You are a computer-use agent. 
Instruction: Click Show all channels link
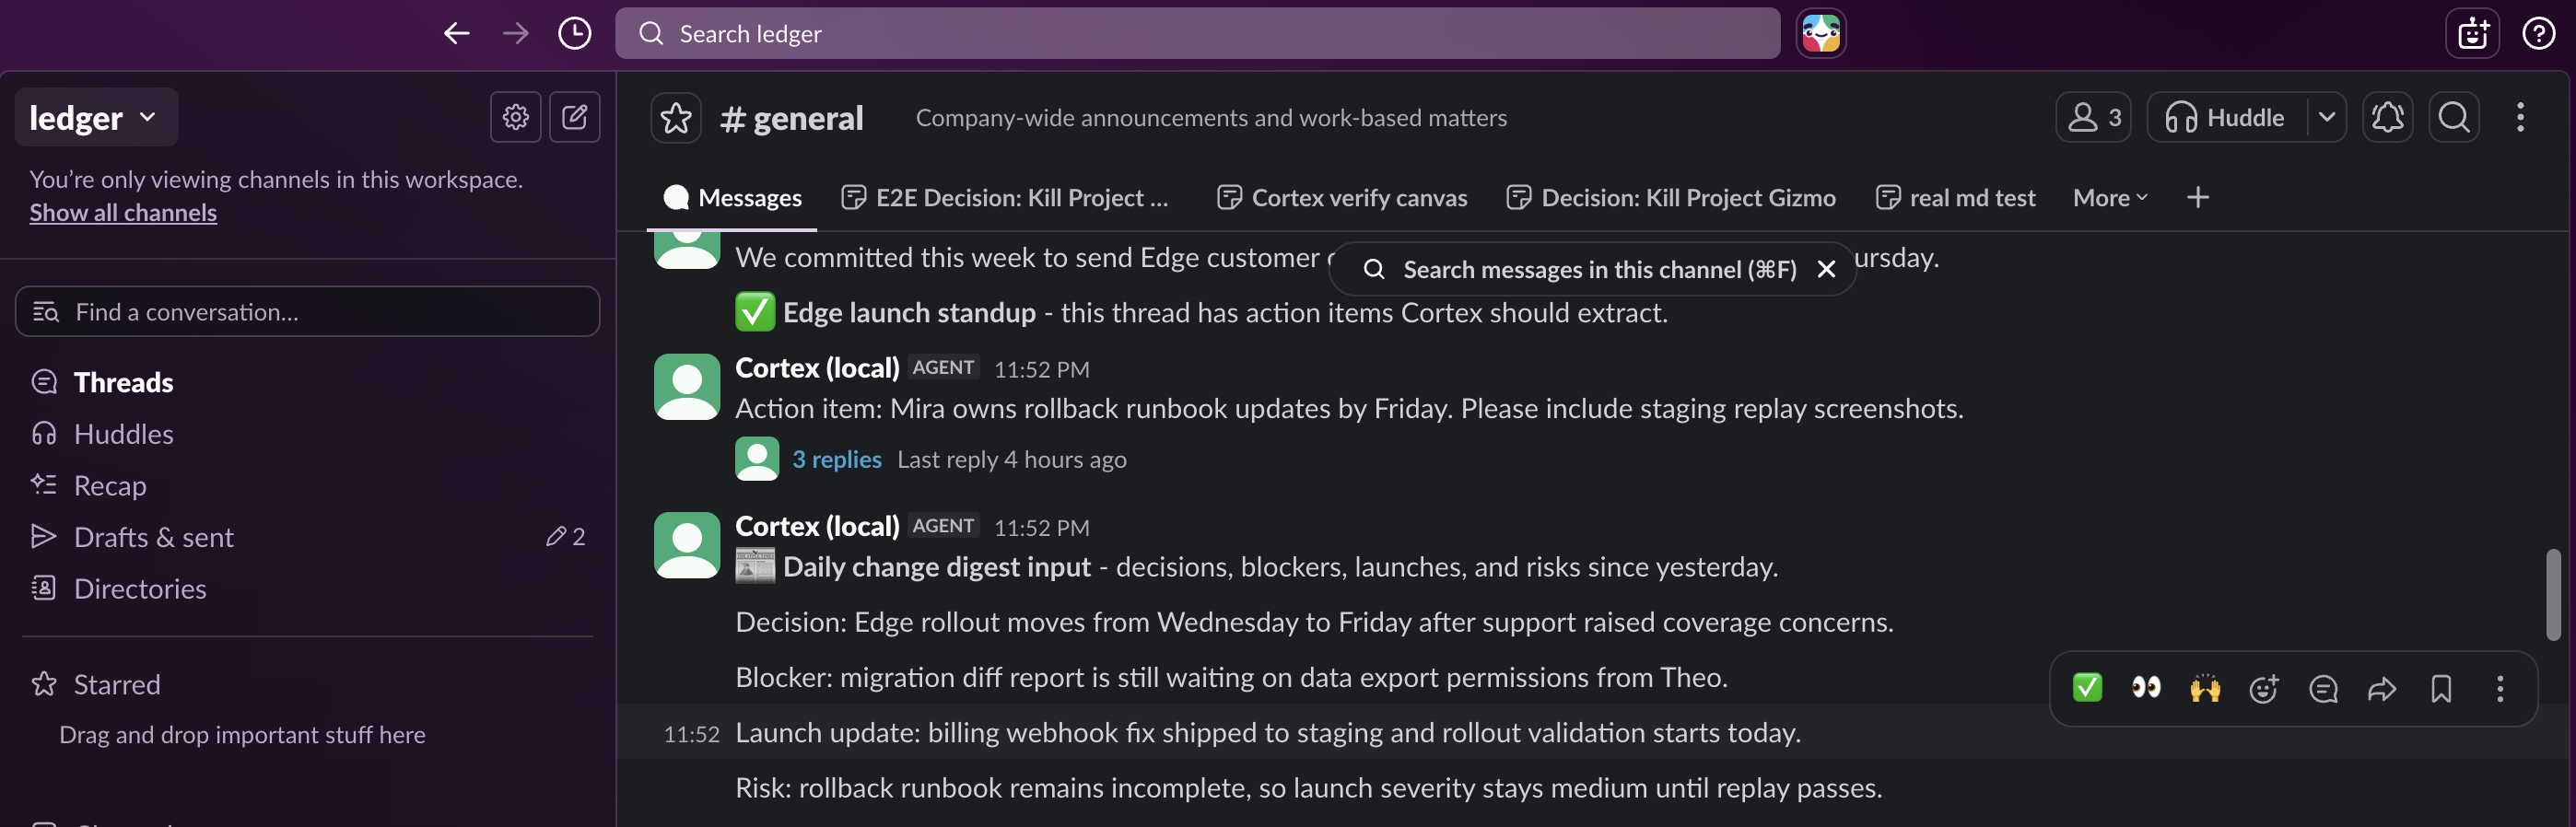click(123, 212)
